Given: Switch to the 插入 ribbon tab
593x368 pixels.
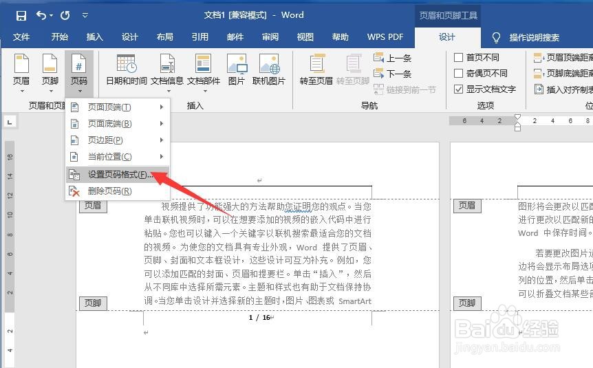Looking at the screenshot, I should tap(94, 37).
